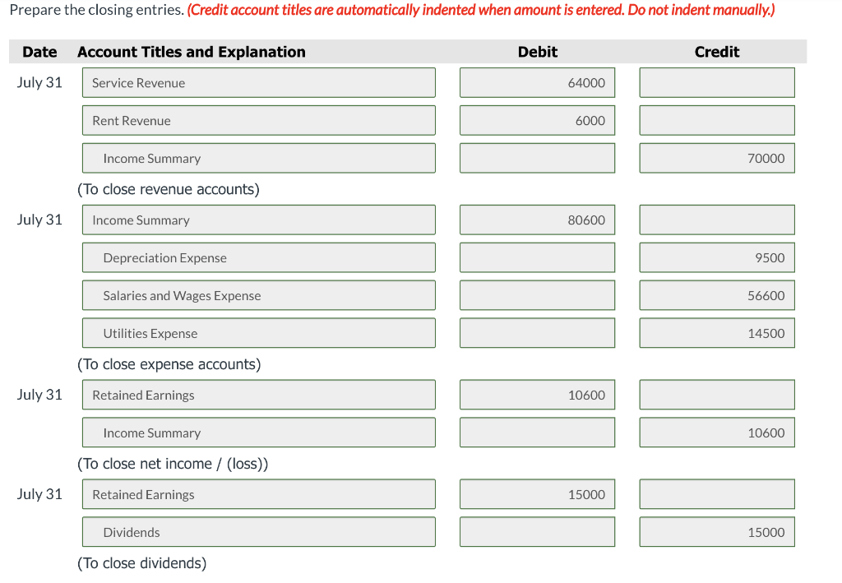Click the "(To close expense accounts)" explanation

coord(169,364)
